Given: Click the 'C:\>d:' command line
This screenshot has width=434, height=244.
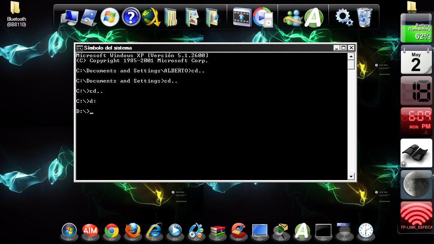Looking at the screenshot, I should [86, 101].
